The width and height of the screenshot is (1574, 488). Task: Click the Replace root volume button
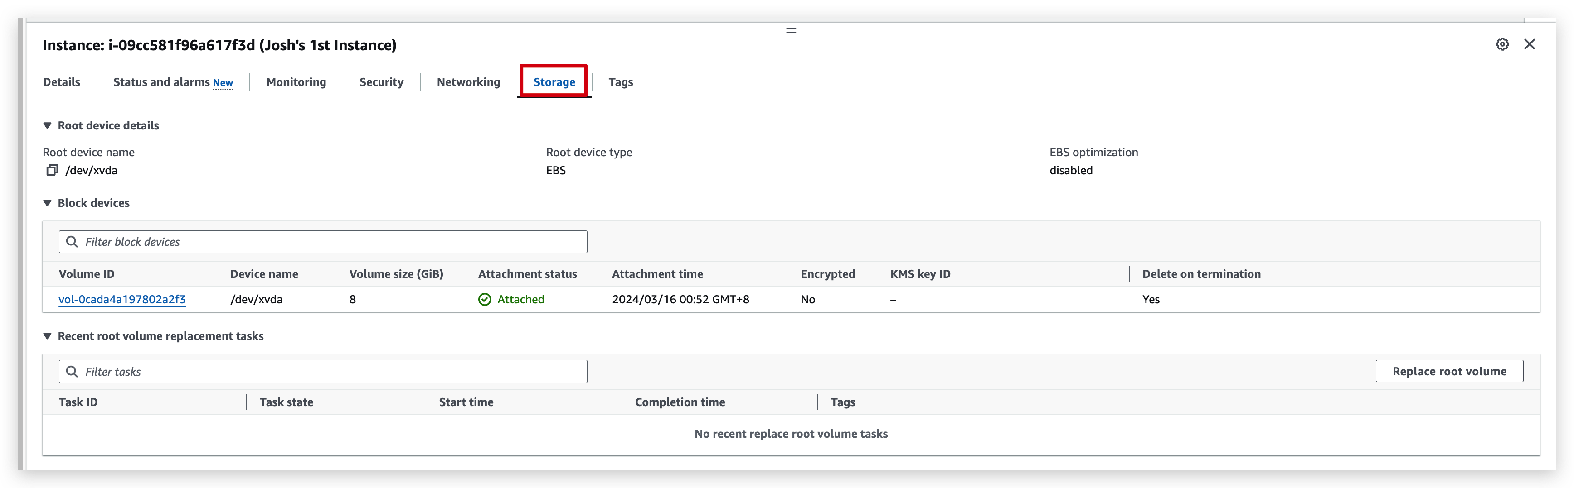point(1449,371)
